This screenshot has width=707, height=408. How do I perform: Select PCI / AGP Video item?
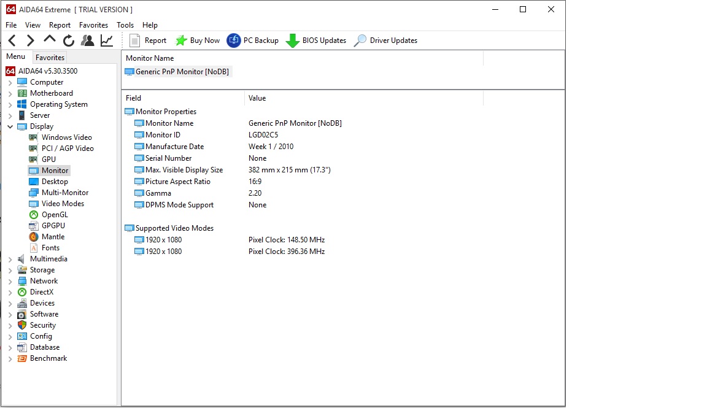[x=62, y=148]
